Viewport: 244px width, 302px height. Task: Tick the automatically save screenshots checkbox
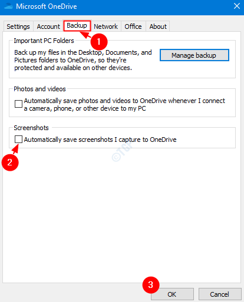click(18, 140)
